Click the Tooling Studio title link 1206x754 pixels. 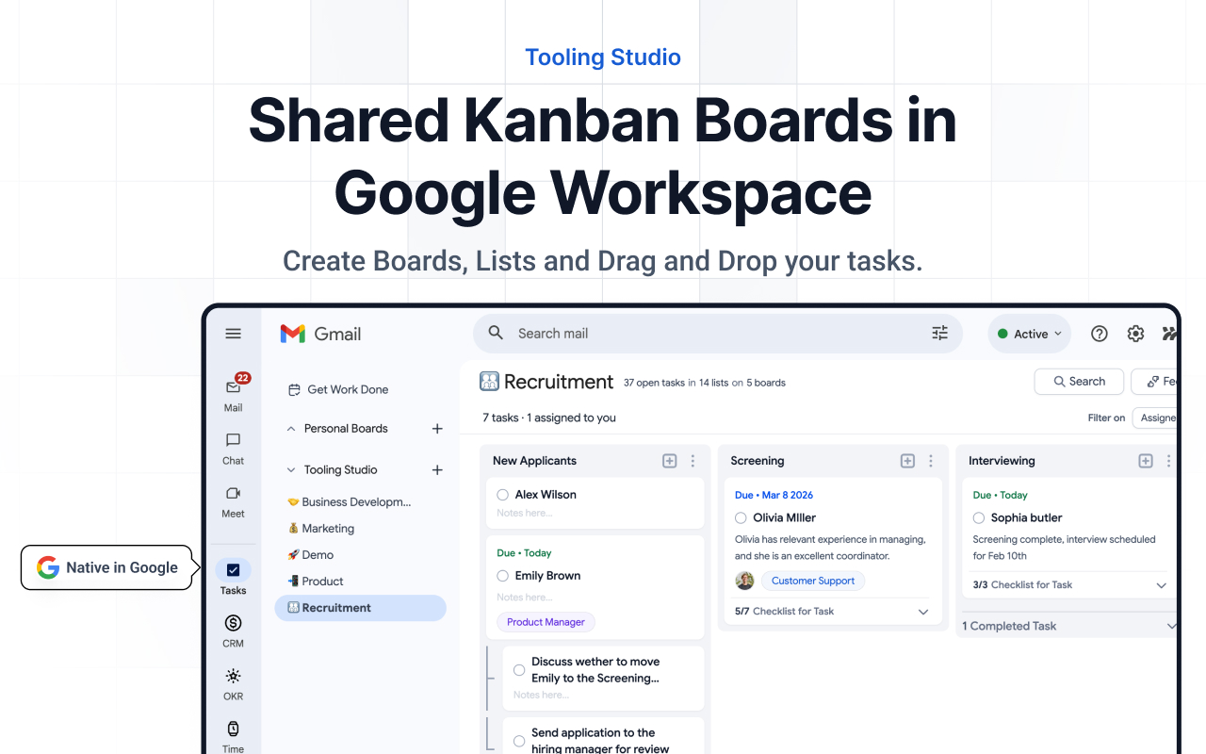click(x=603, y=57)
